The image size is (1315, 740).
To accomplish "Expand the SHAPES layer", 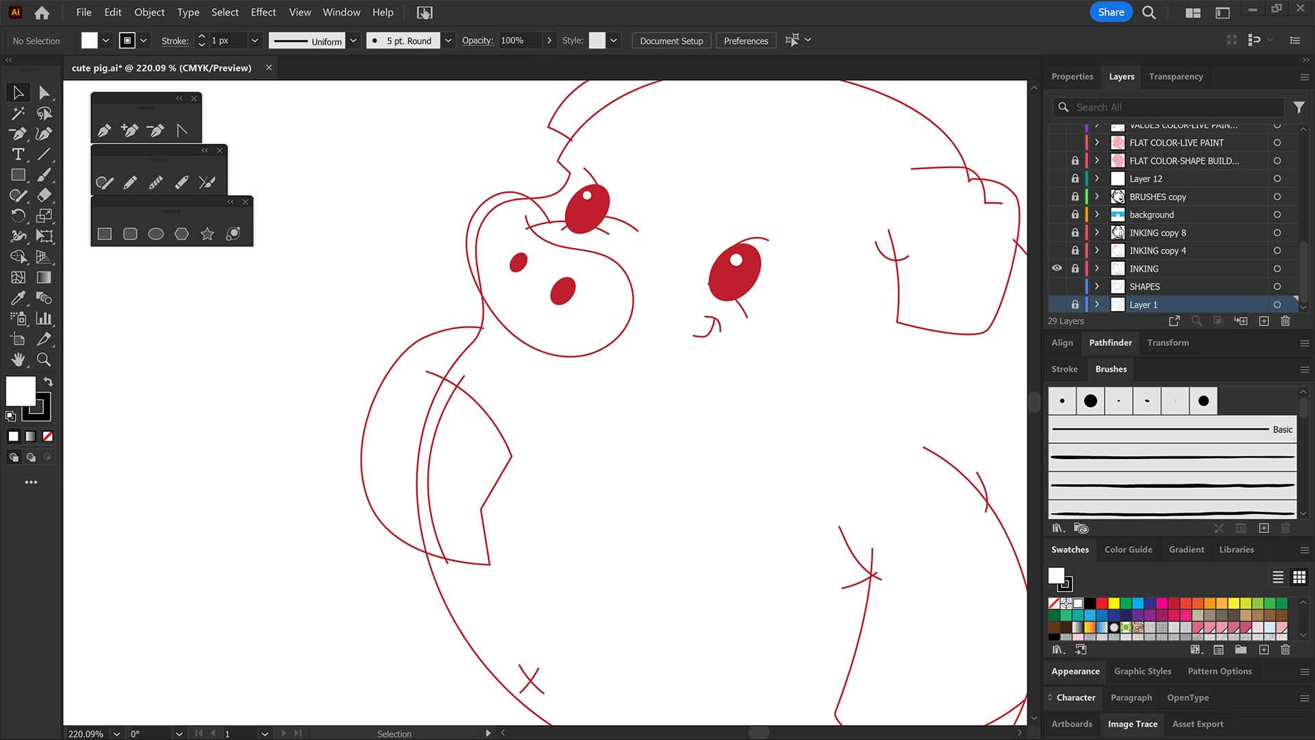I will coord(1097,286).
